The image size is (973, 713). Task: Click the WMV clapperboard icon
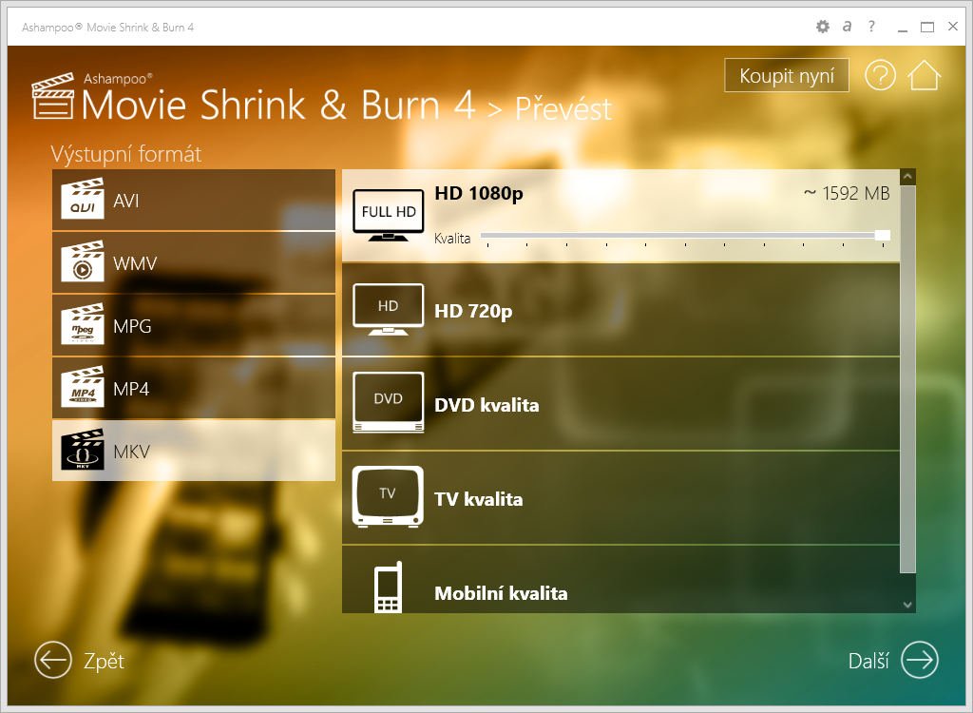(x=83, y=261)
